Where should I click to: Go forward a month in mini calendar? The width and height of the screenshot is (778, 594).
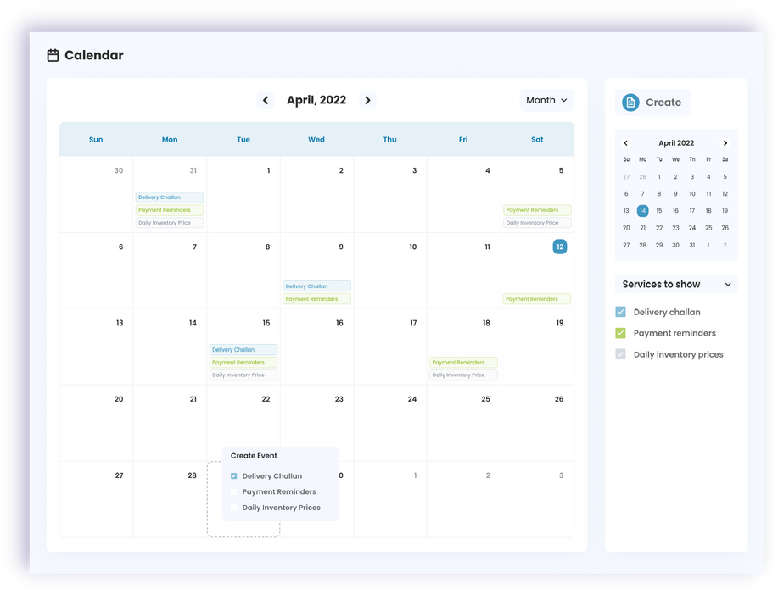[725, 143]
